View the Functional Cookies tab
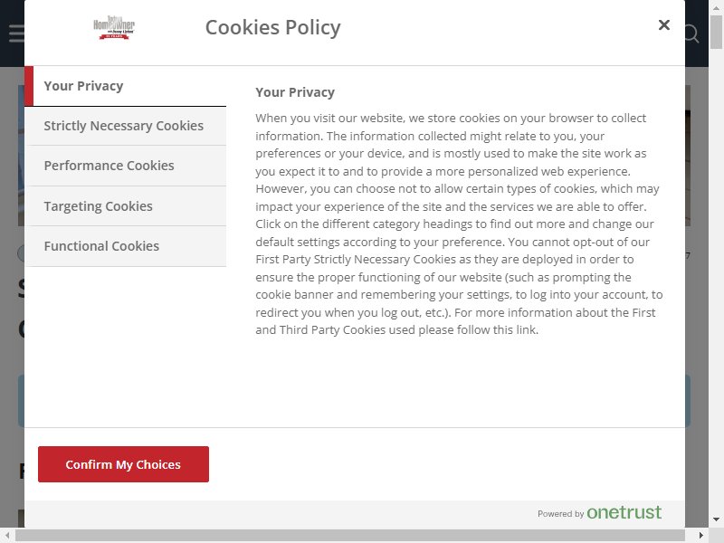 125,246
